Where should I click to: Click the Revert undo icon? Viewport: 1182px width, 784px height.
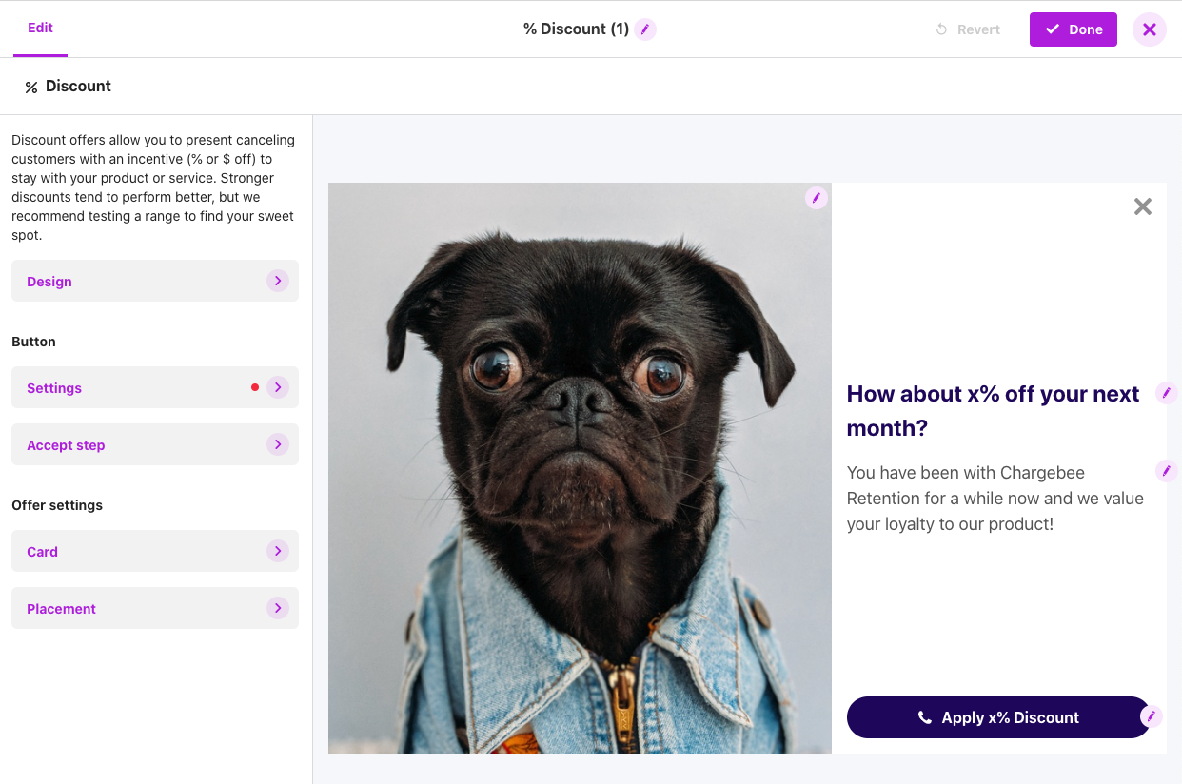tap(941, 29)
